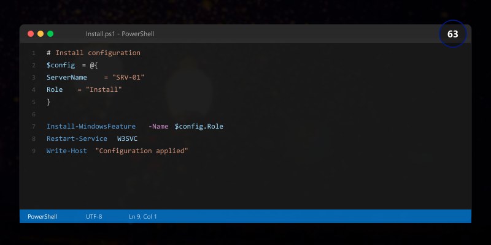Click the Role key on line 4
491x245 pixels.
pos(55,89)
